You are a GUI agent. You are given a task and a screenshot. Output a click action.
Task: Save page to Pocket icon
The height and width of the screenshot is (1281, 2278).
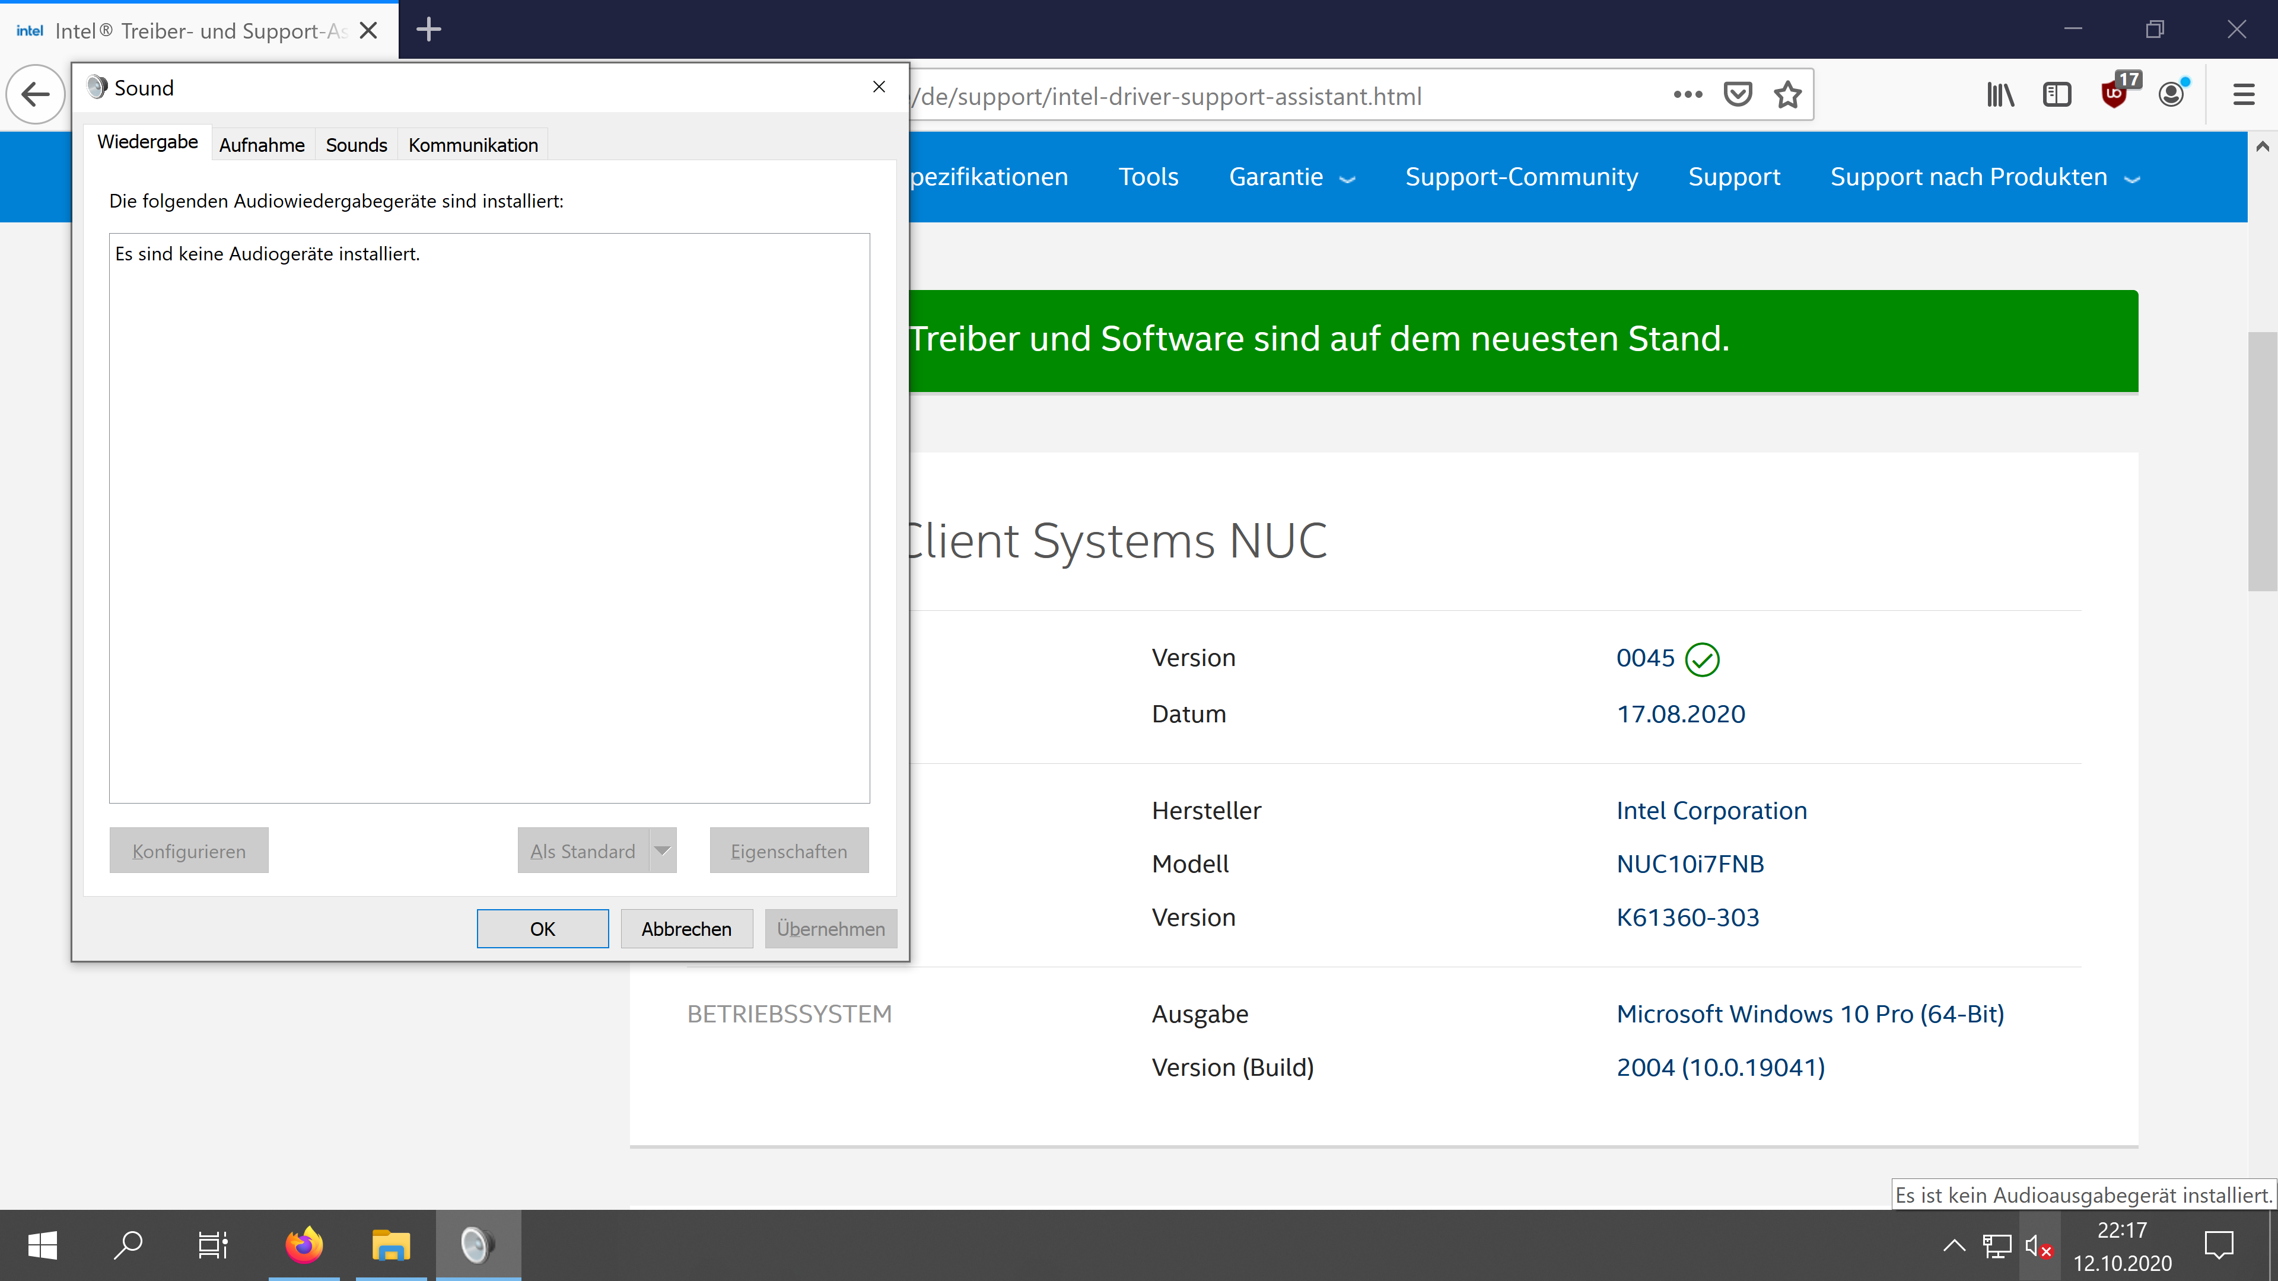point(1738,95)
